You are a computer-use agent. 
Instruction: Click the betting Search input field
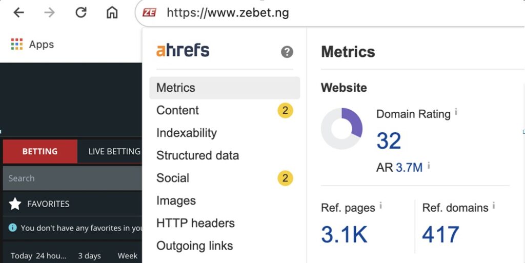[x=72, y=178]
